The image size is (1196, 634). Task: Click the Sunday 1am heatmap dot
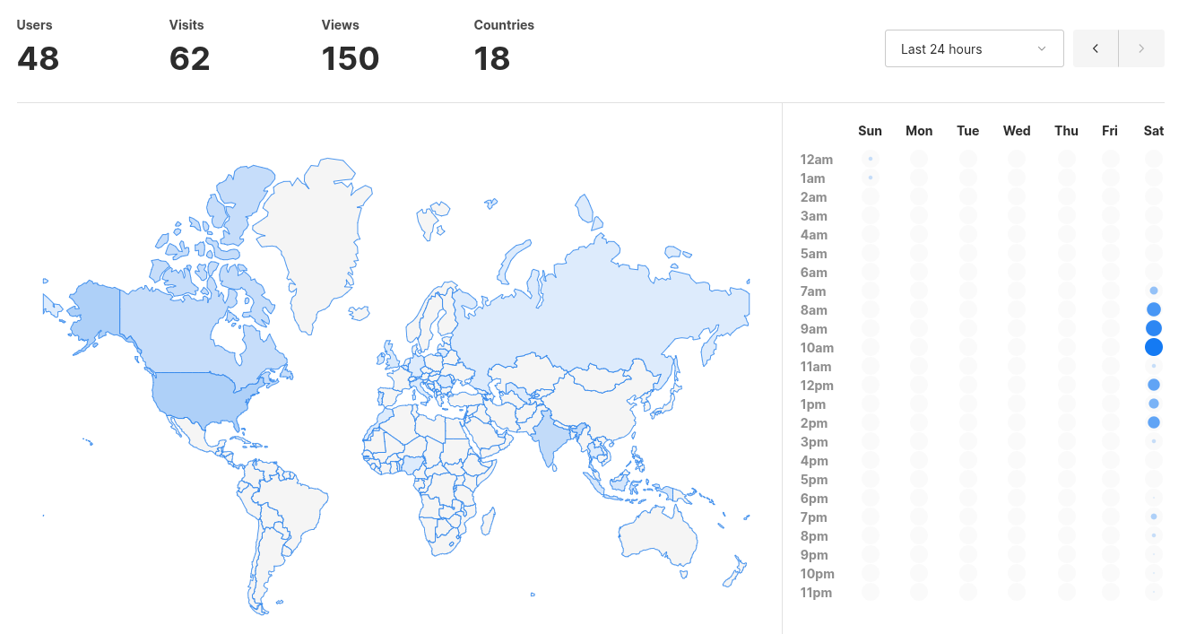pos(871,178)
